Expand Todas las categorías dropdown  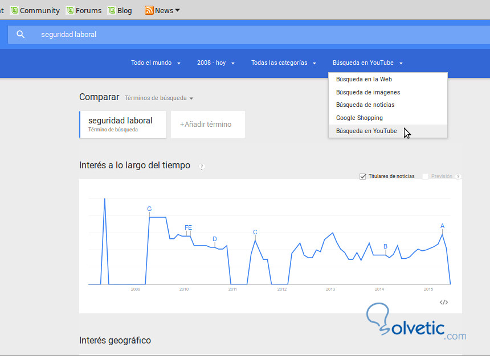284,63
